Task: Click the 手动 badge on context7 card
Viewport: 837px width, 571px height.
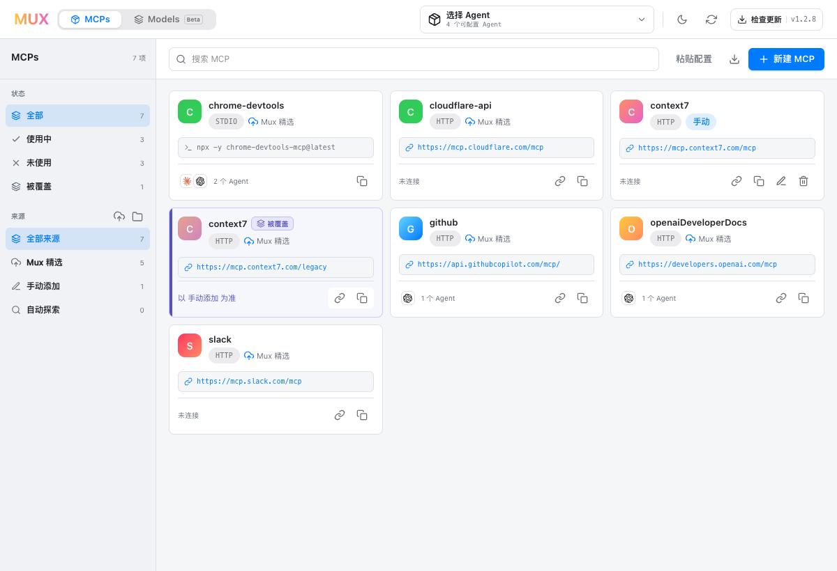Action: pos(701,122)
